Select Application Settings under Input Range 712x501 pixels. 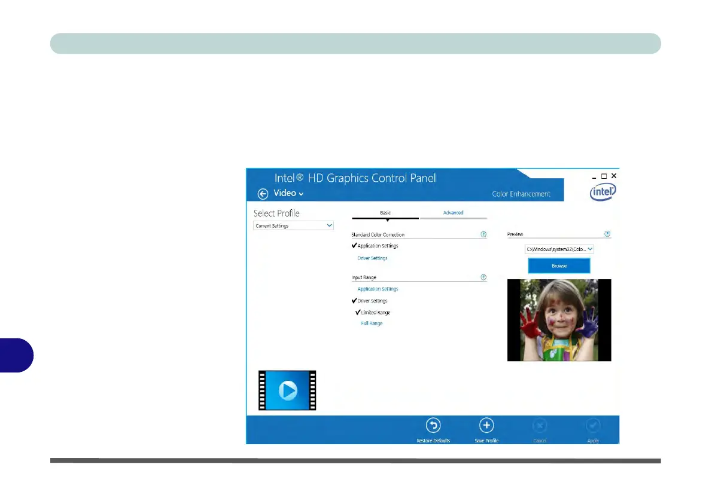pos(378,289)
